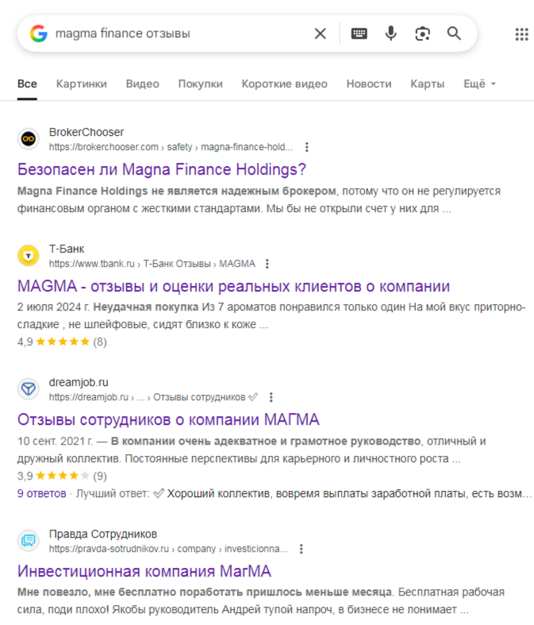Click snippet text 'Неудачная покупка'

click(146, 307)
